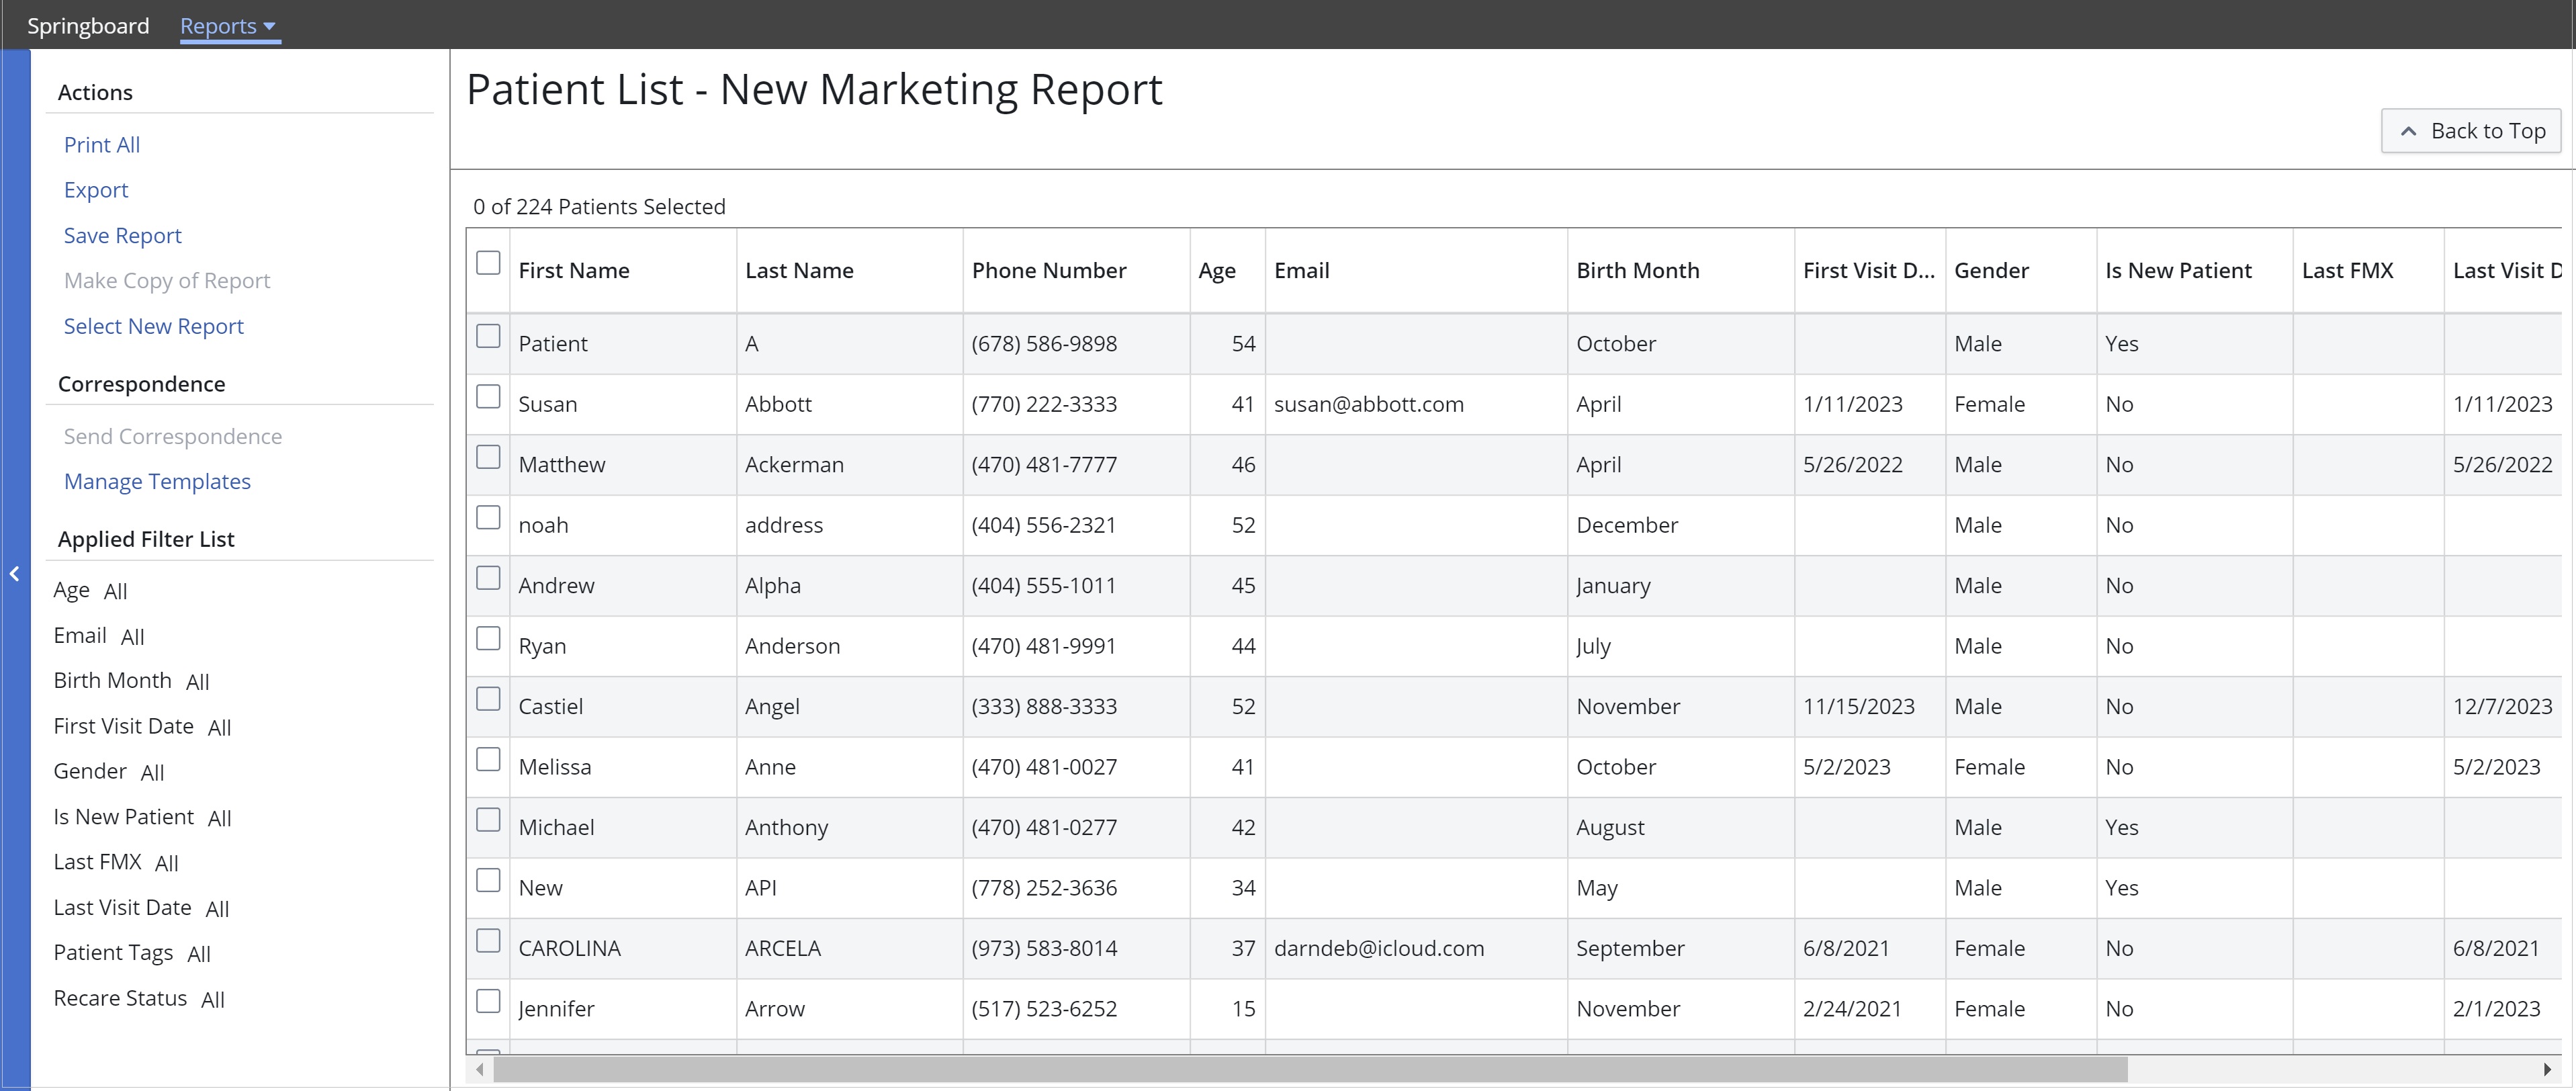The image size is (2576, 1091).
Task: Open the Age filter in Applied Filter List
Action: 91,590
